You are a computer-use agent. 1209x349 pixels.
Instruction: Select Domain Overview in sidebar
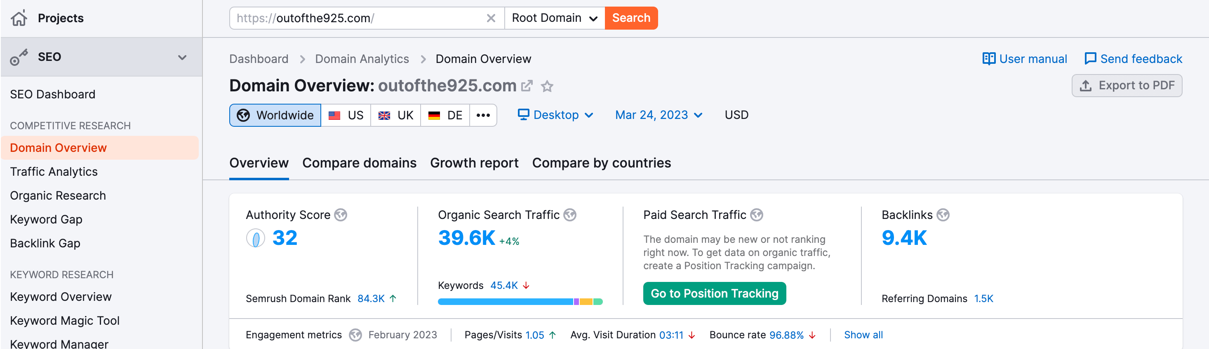click(99, 148)
